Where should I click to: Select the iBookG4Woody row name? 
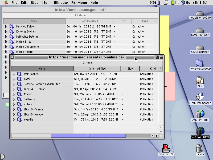coord(33,114)
